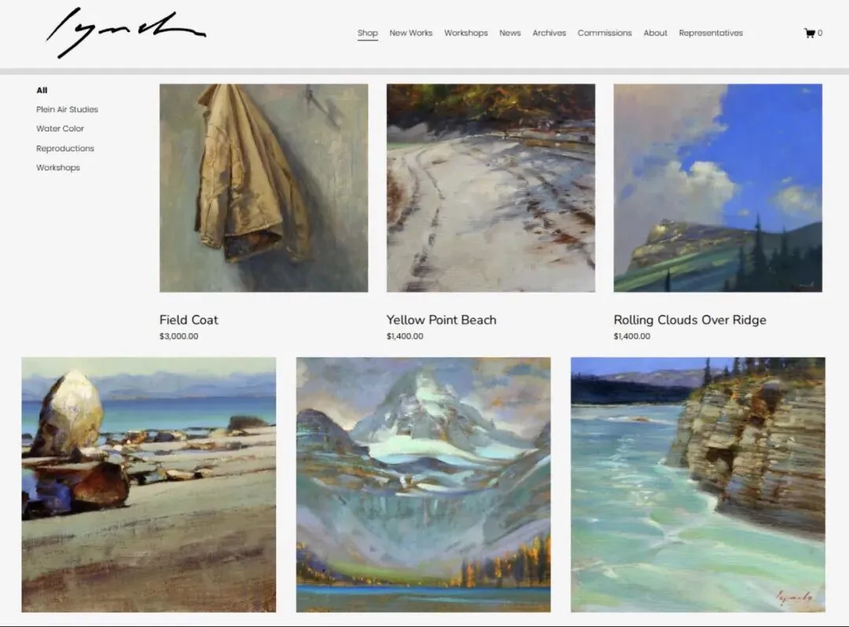Viewport: 849px width, 627px height.
Task: Filter by Plein Air Studies
Action: [x=67, y=109]
